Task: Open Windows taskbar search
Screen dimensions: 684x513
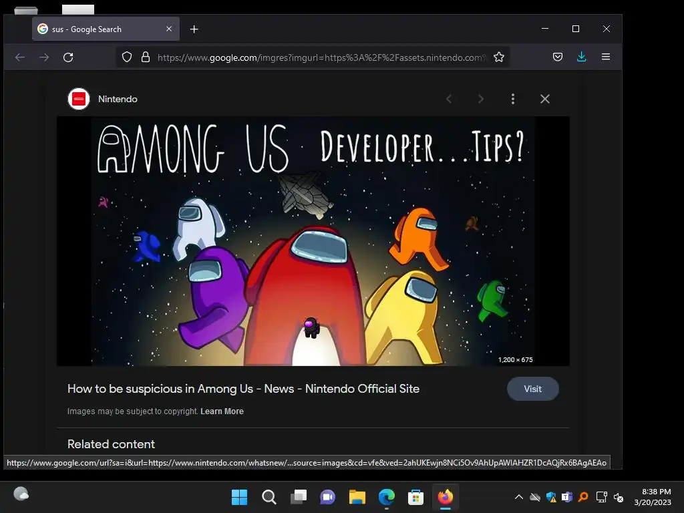Action: (269, 497)
